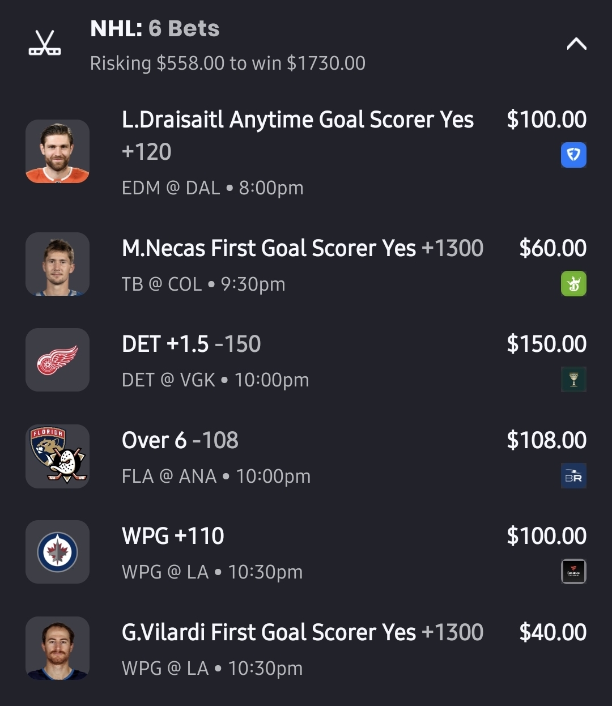This screenshot has height=706, width=612.
Task: Open the DraftKings sportsbook icon
Action: [x=573, y=284]
